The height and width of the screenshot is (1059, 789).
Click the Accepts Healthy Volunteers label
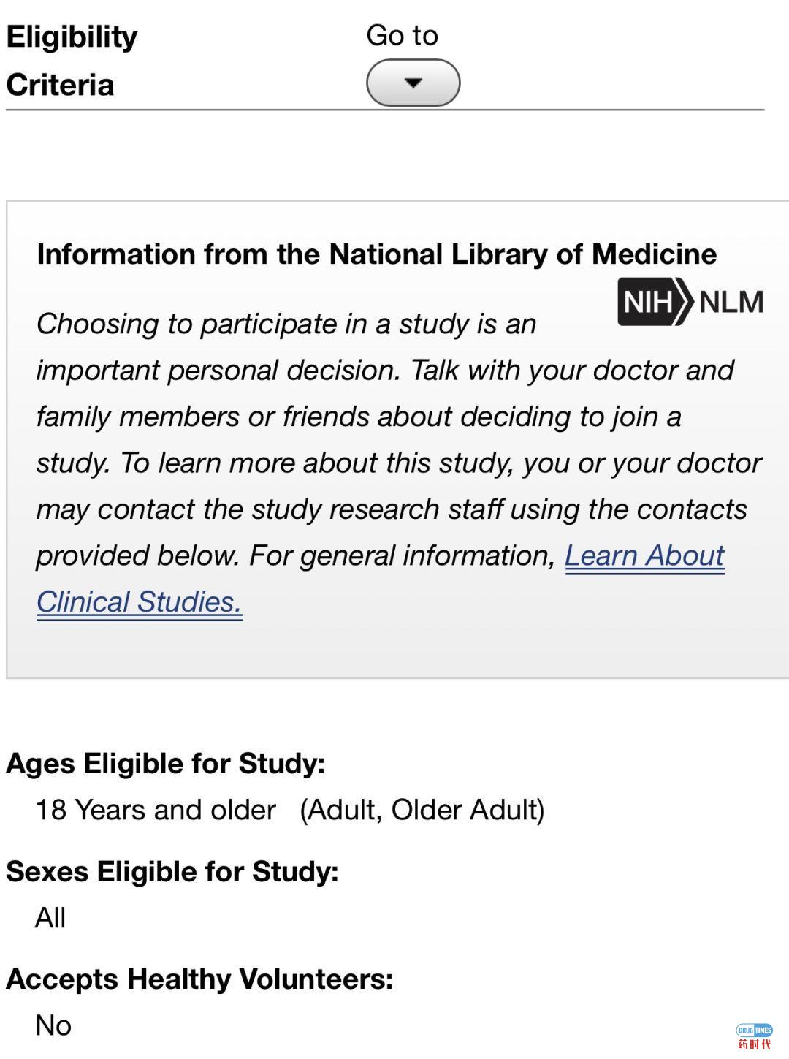click(199, 979)
